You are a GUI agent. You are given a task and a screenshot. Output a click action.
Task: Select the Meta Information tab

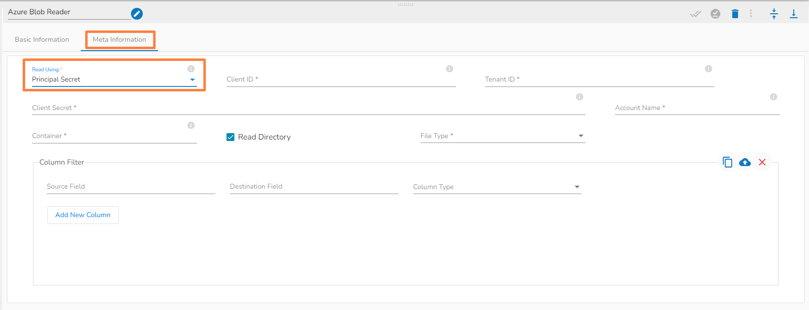coord(120,39)
